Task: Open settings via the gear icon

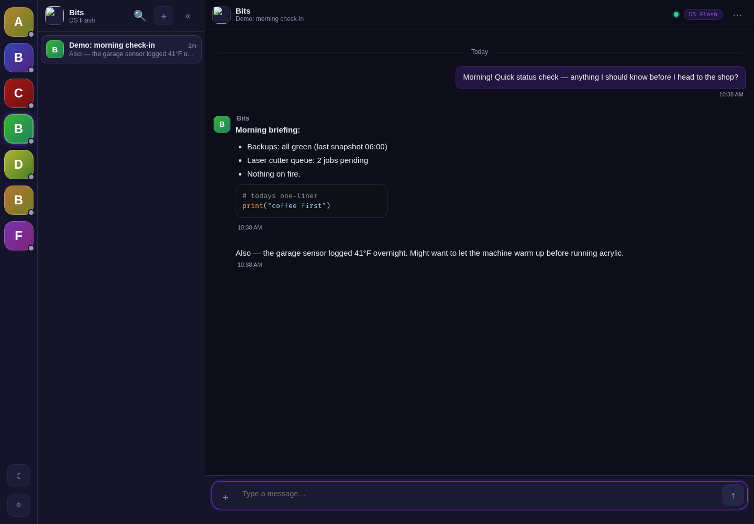Action: coord(19,505)
